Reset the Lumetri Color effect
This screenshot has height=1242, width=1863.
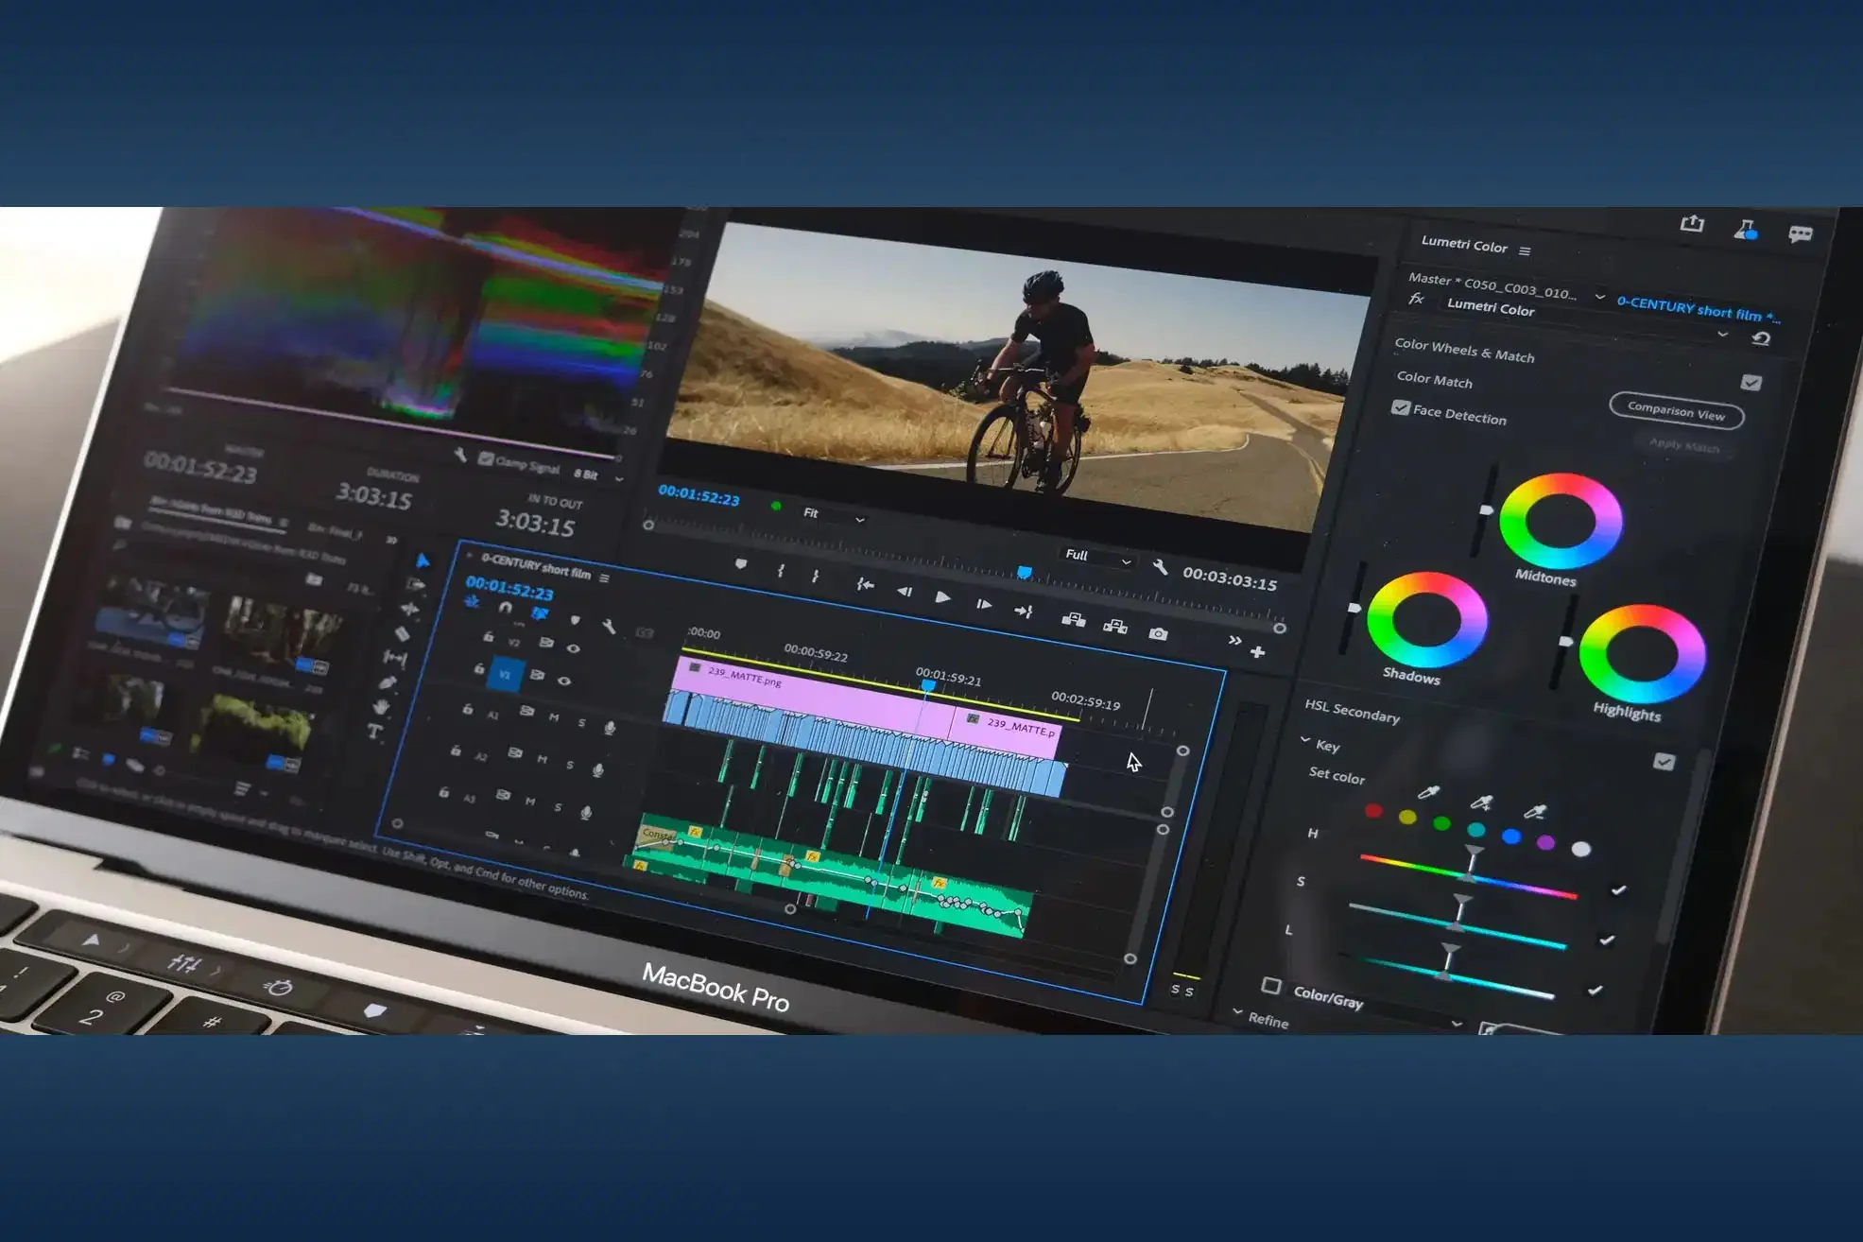pos(1760,338)
